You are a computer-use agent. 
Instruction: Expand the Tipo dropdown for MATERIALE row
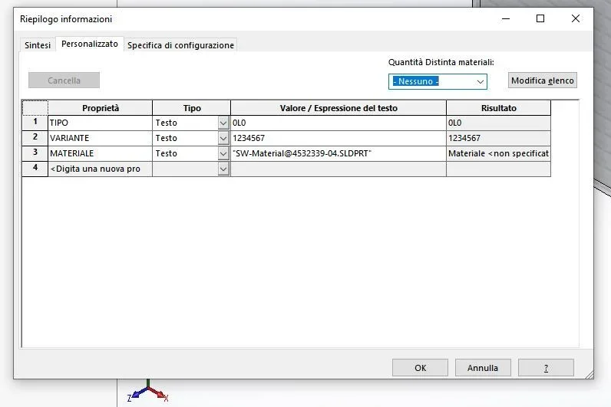pos(223,154)
